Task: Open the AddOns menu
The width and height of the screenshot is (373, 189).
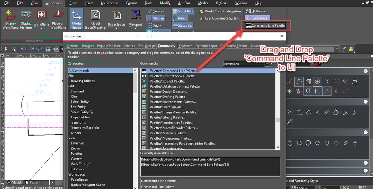Action: pyautogui.click(x=184, y=3)
